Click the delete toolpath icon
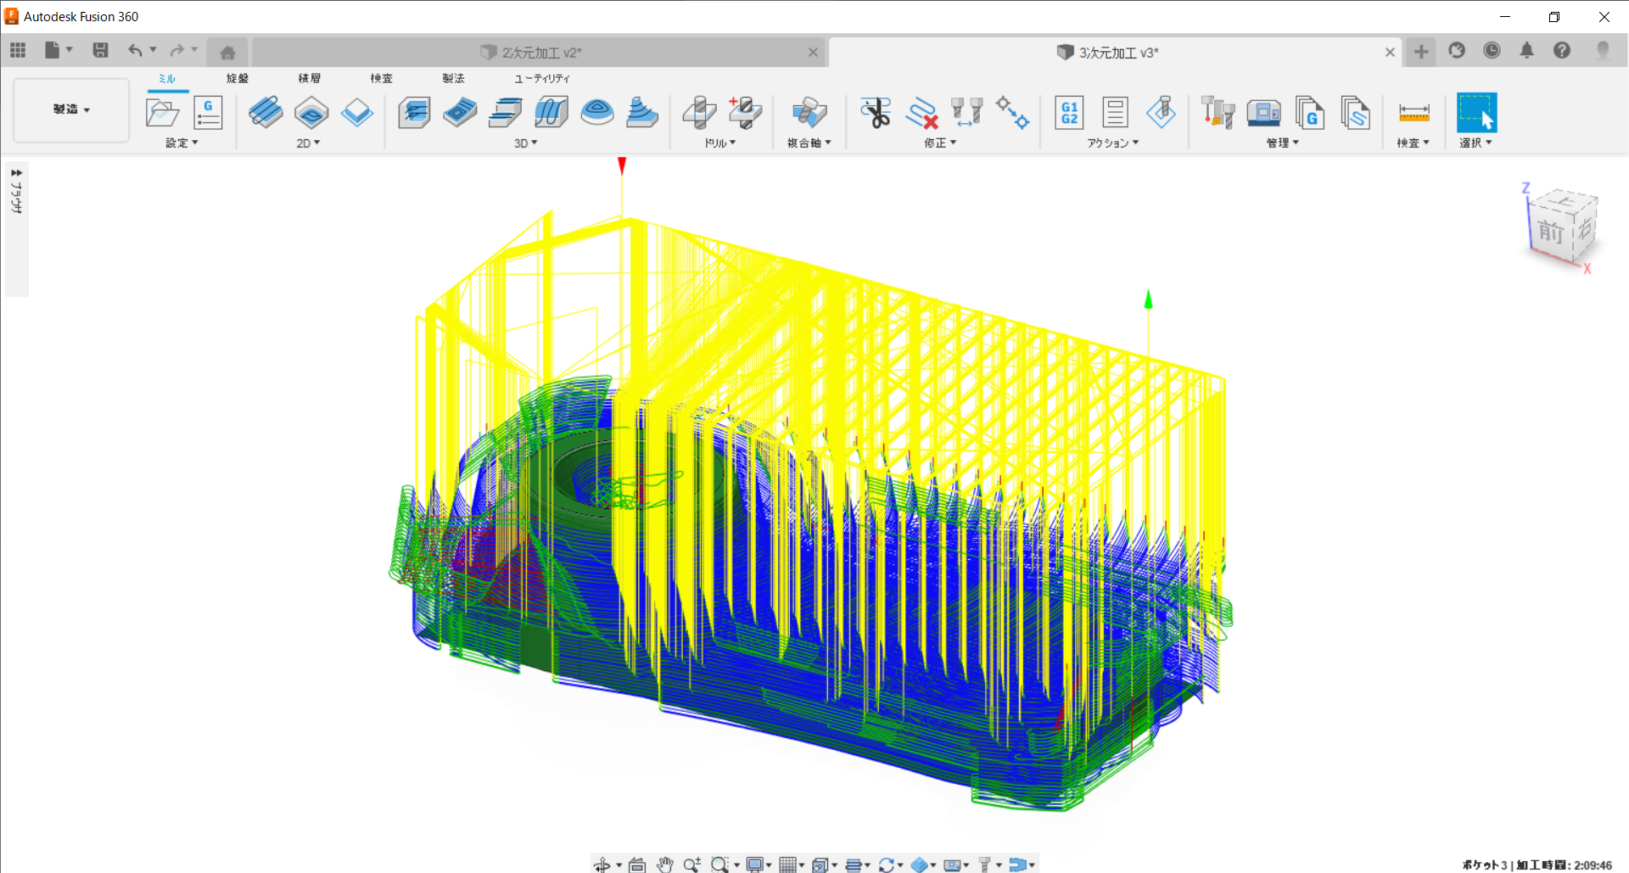 (x=921, y=113)
